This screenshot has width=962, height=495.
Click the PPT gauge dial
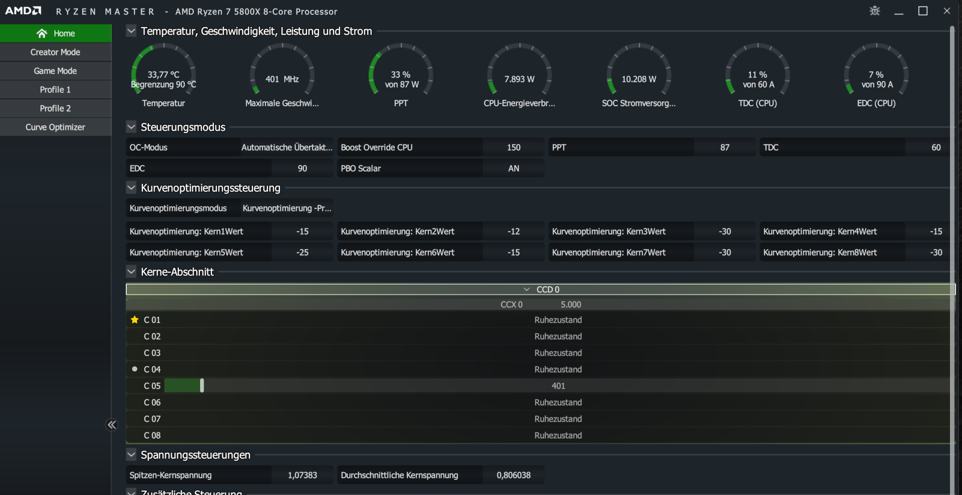coord(401,70)
